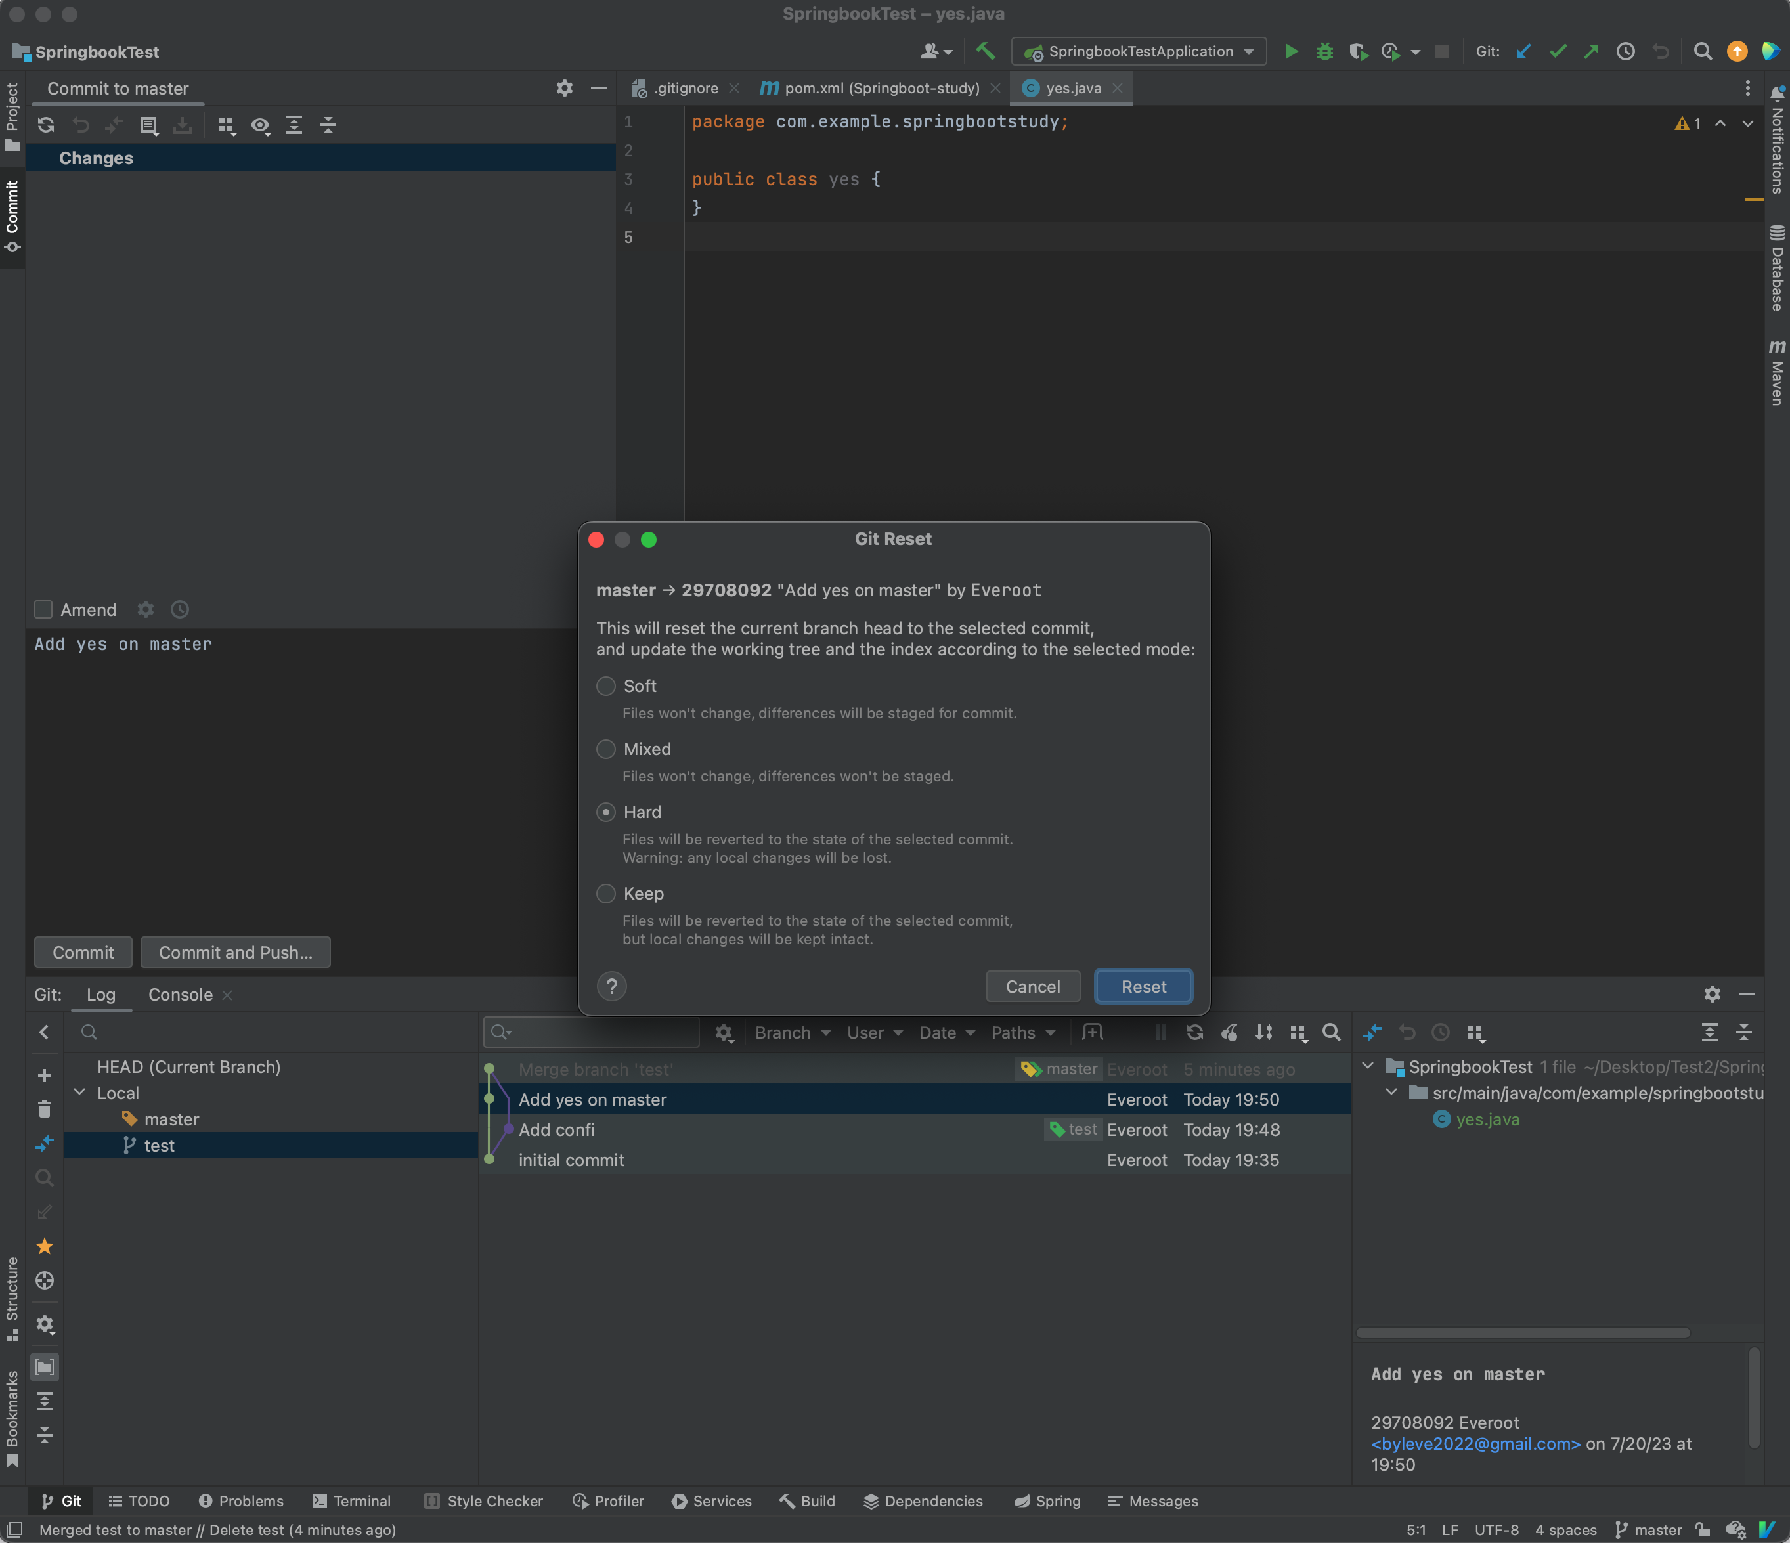
Task: Click the Git Commit checkmark icon
Action: (x=1558, y=52)
